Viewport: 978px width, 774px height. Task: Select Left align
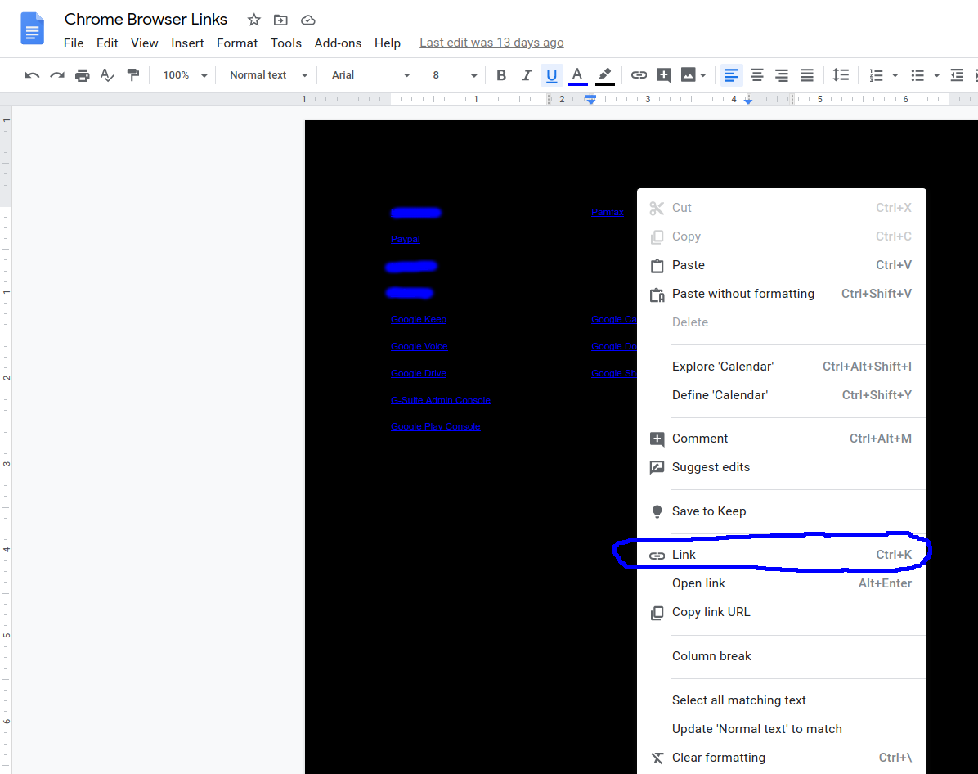731,75
